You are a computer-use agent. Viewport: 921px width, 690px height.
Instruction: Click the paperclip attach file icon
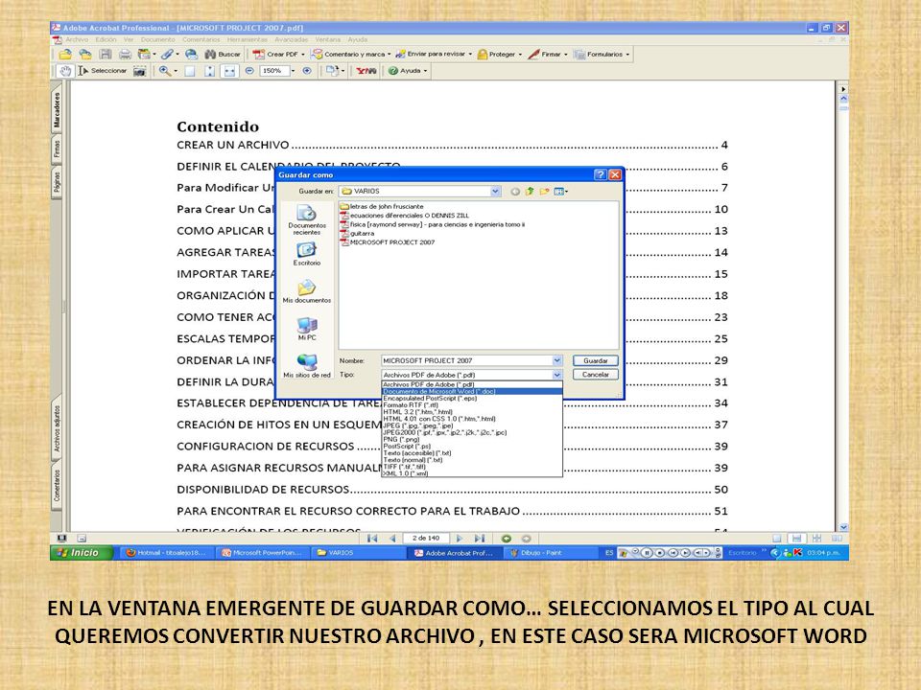[x=167, y=55]
